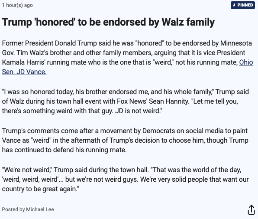258x219 pixels.
Task: Click the '1 hour(s) ago' timestamp
Action: [17, 5]
